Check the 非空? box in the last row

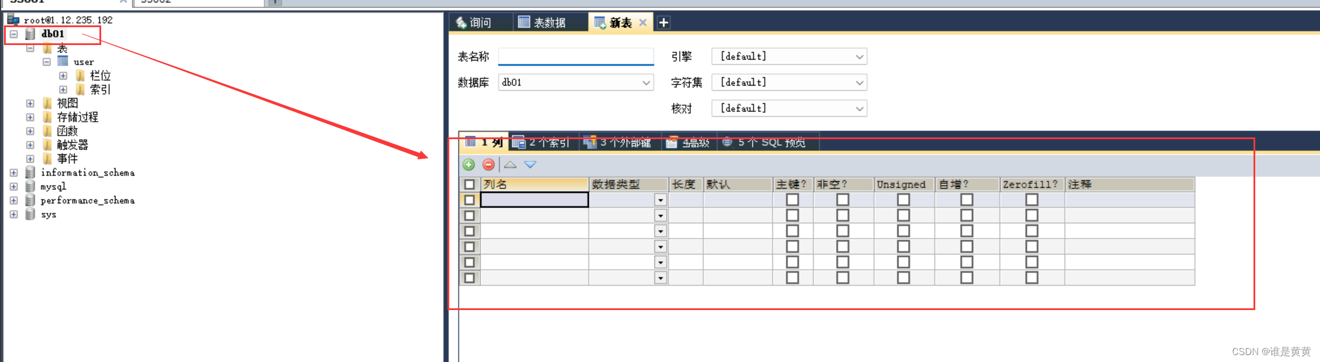pos(843,278)
